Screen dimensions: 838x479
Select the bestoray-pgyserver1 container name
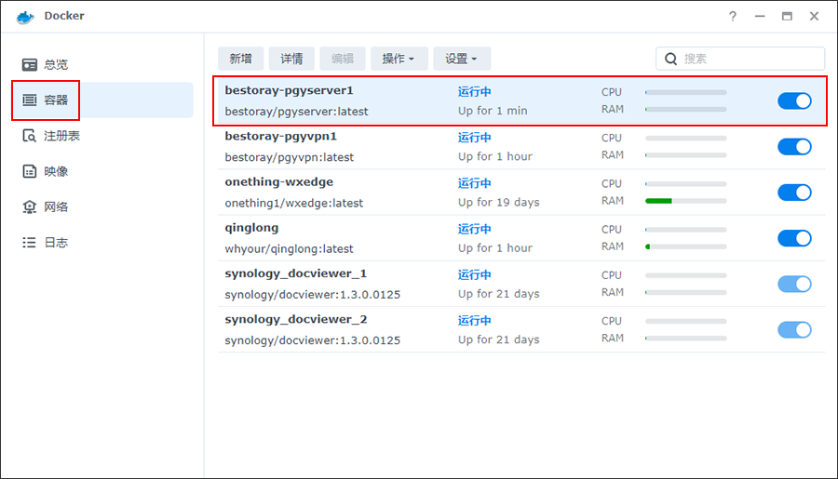coord(290,91)
